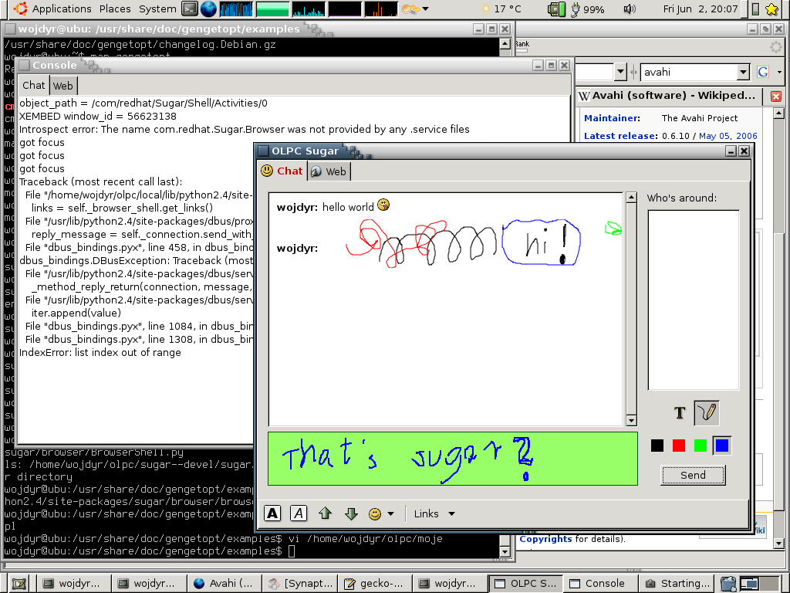790x593 pixels.
Task: Choose the green drawing color
Action: [701, 446]
